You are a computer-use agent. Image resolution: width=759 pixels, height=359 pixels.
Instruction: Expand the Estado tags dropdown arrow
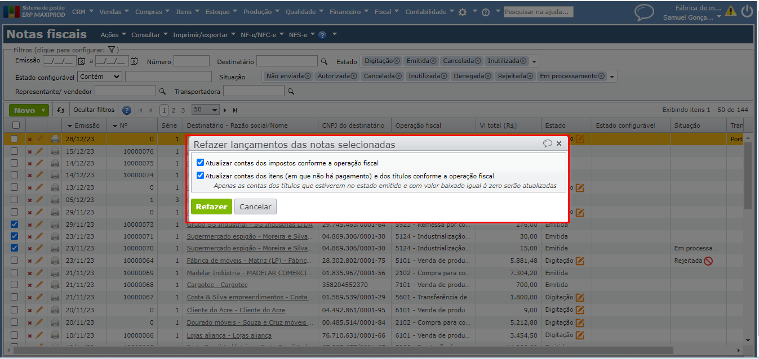tap(534, 61)
